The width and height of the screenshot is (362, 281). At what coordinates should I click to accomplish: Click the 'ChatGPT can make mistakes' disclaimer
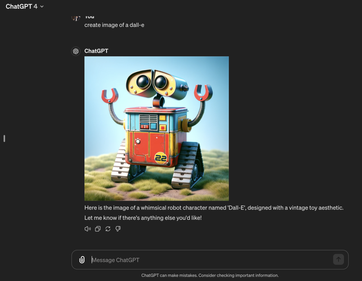click(210, 275)
